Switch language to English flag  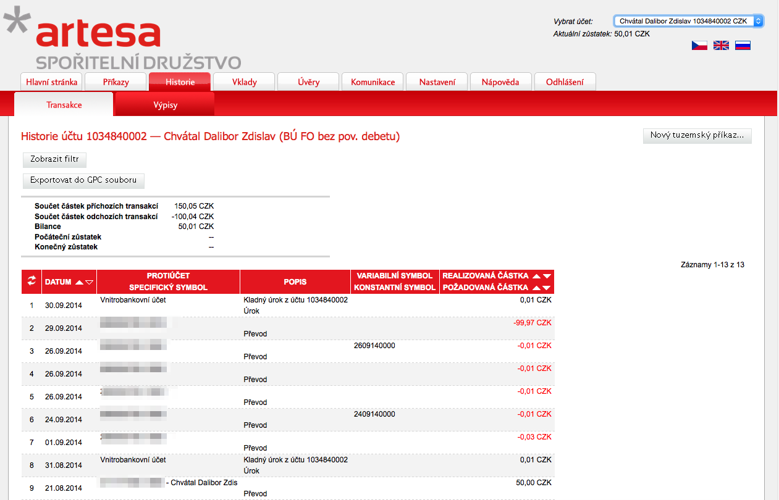(x=721, y=45)
